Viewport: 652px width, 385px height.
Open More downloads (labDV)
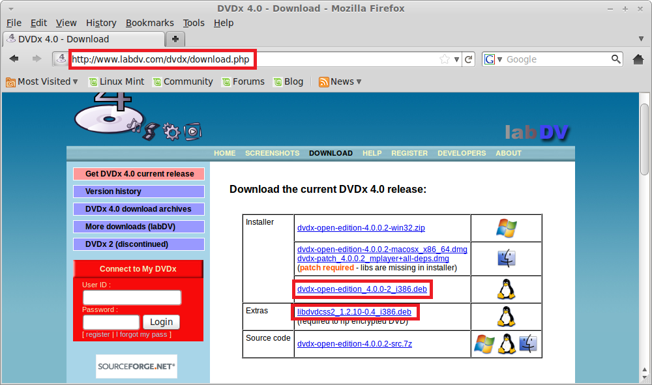tap(139, 227)
